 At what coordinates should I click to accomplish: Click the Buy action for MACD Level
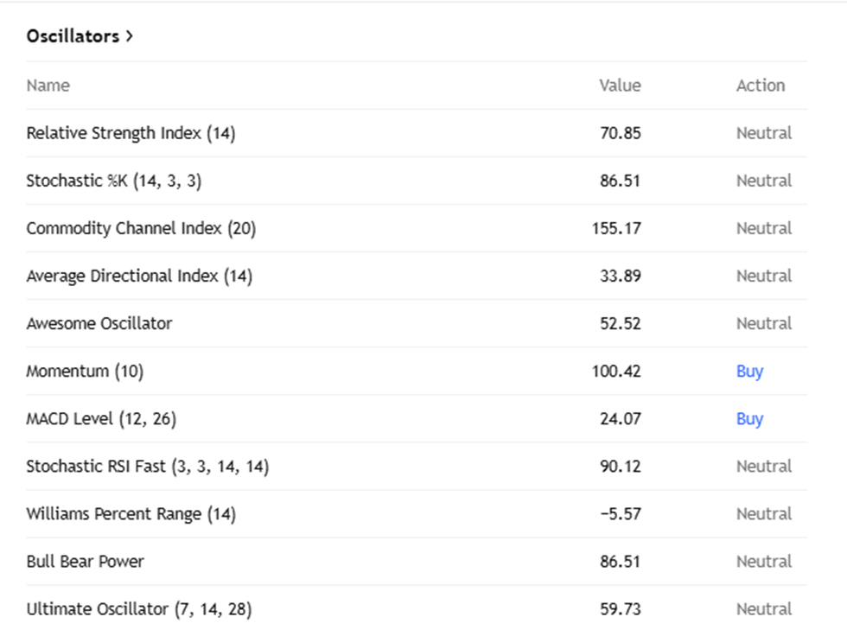coord(749,418)
